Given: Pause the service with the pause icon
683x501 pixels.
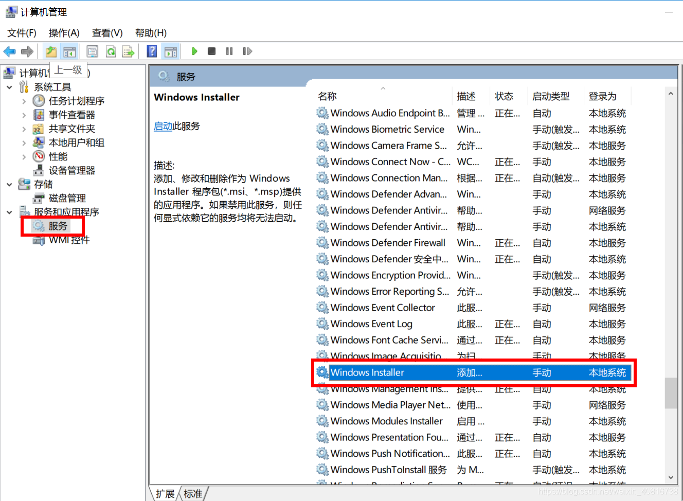Looking at the screenshot, I should [229, 51].
